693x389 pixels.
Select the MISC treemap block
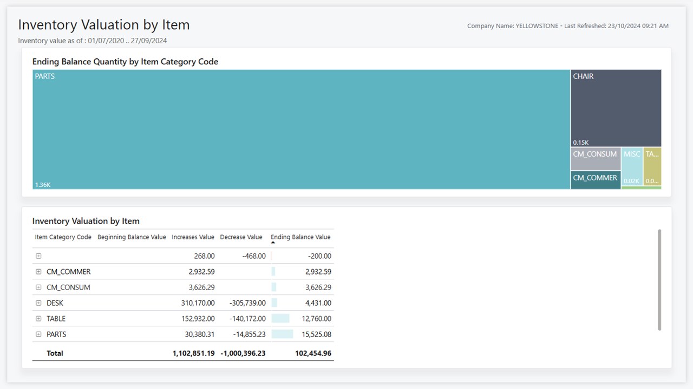[x=632, y=166]
